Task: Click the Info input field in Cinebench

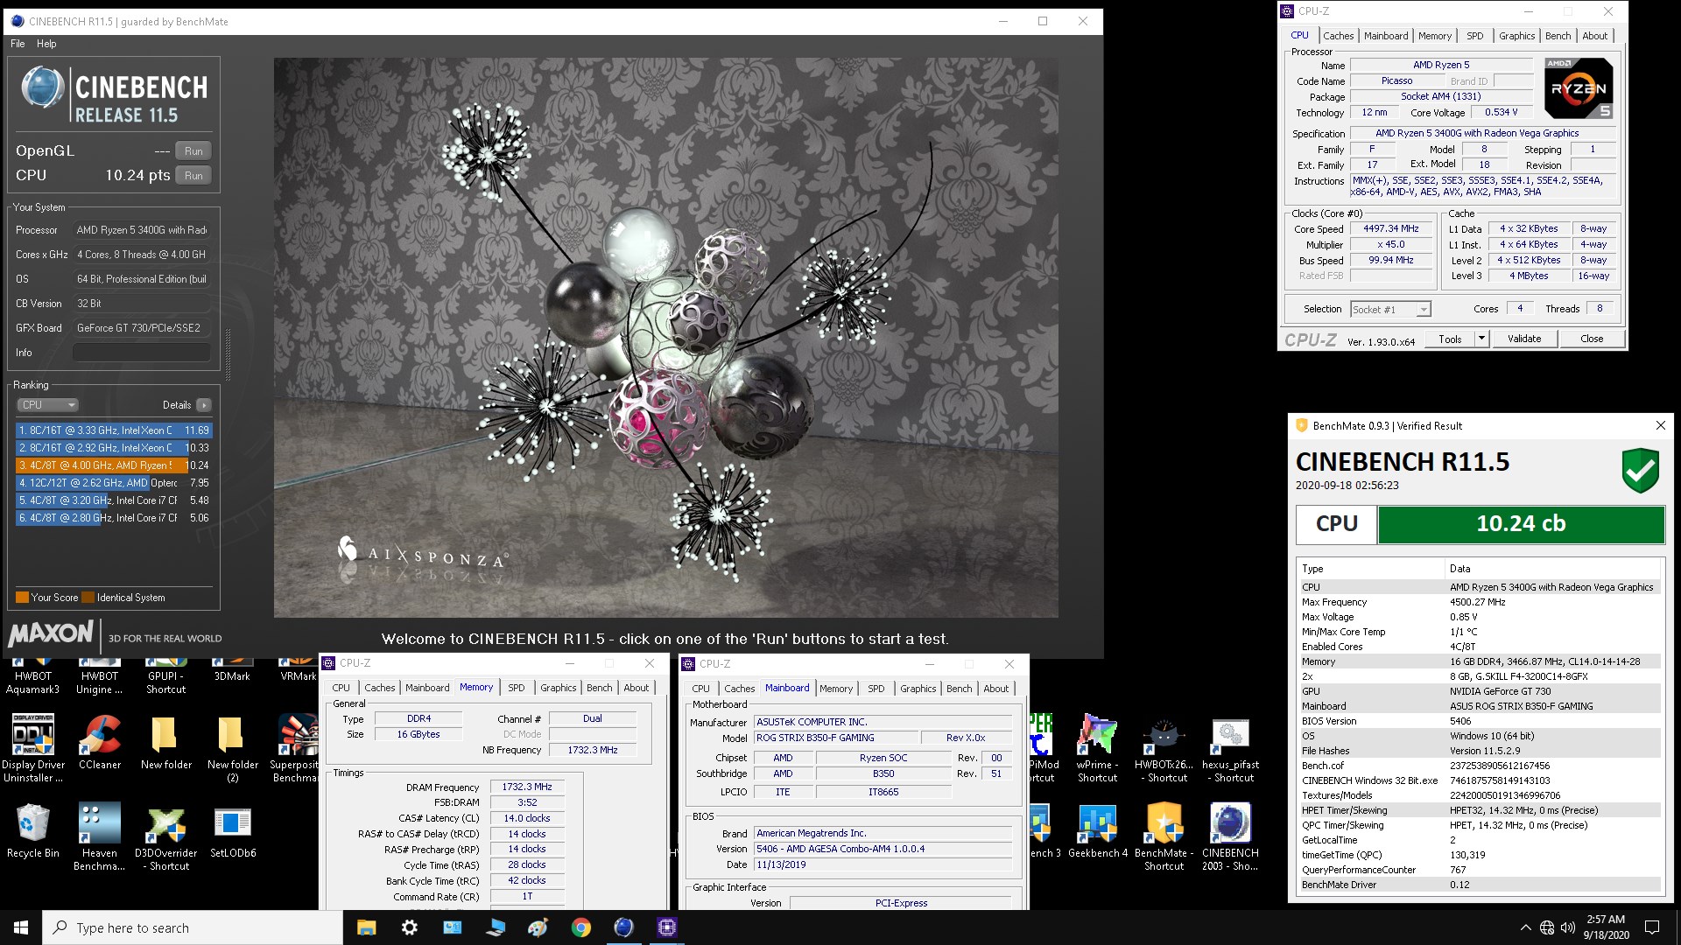Action: [141, 353]
